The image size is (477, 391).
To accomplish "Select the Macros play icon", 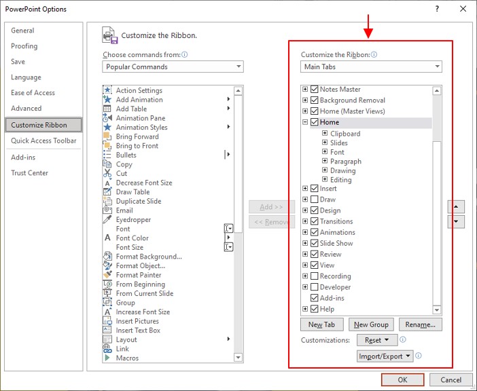I will pyautogui.click(x=107, y=358).
